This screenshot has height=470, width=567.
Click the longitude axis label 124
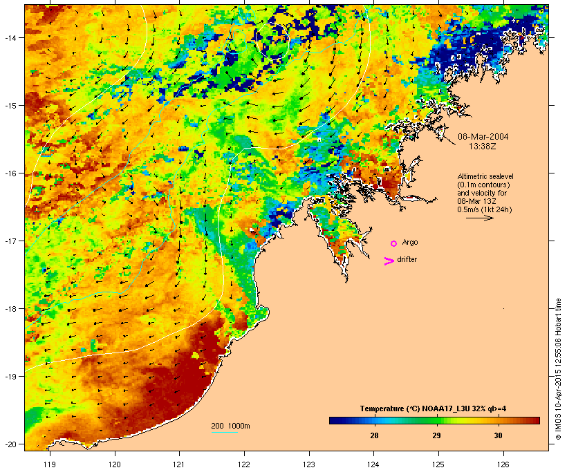point(373,464)
